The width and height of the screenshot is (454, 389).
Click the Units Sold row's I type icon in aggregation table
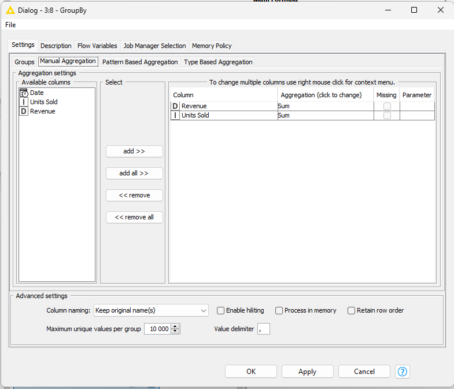(175, 115)
